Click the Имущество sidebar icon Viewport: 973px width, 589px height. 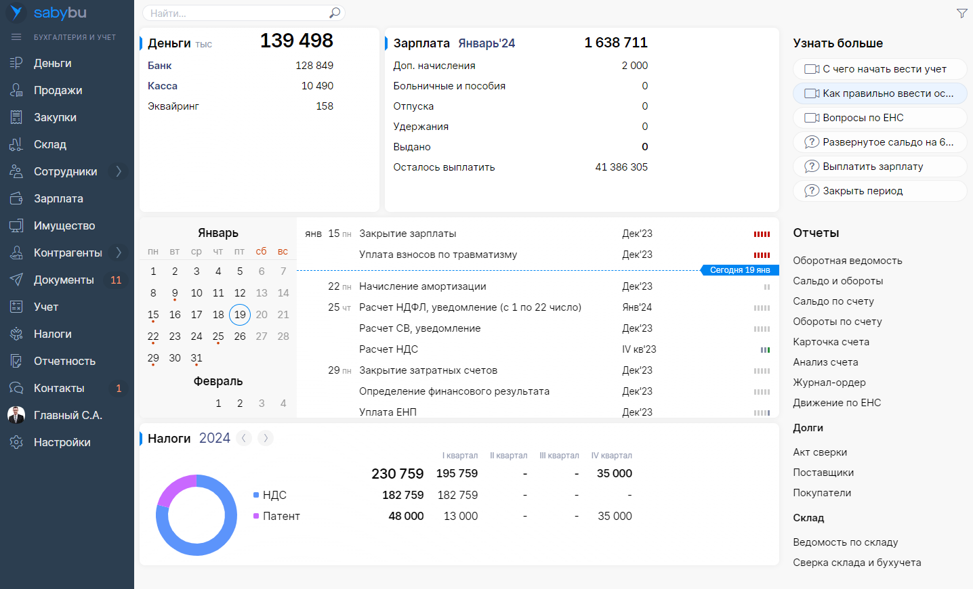[16, 225]
